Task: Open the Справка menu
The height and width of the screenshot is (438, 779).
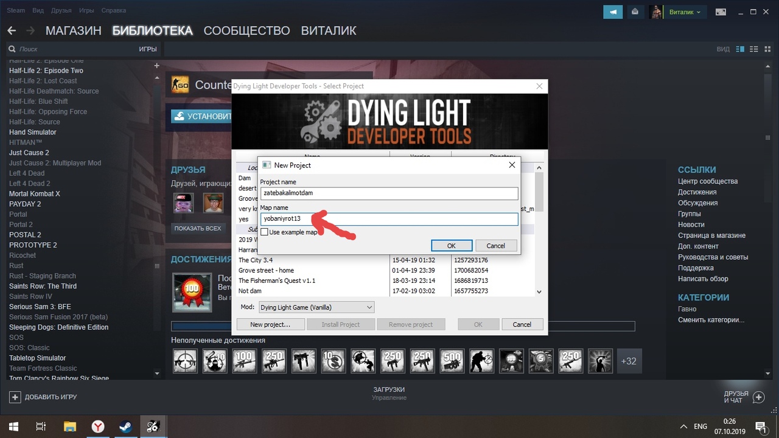Action: click(x=113, y=11)
